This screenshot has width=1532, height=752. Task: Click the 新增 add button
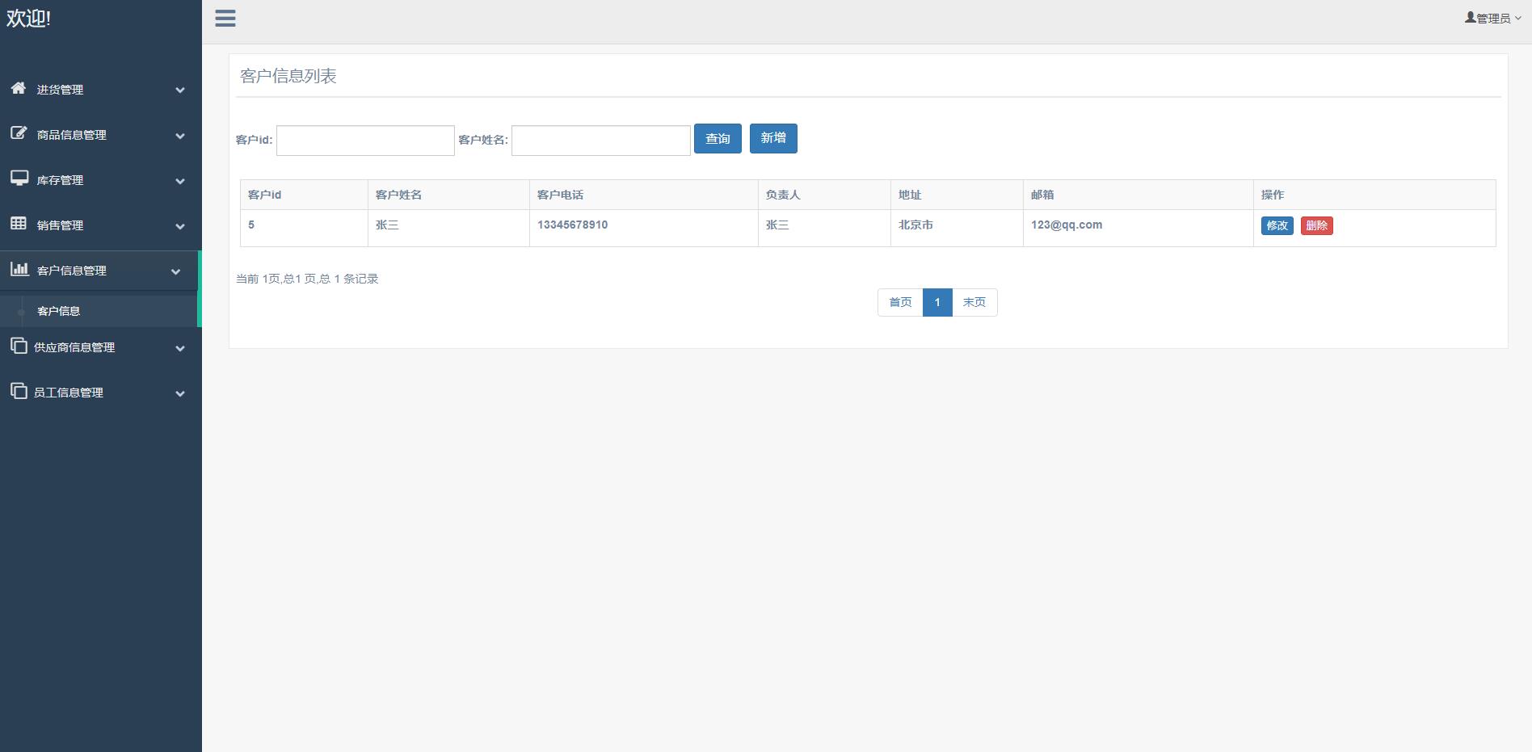(x=773, y=138)
